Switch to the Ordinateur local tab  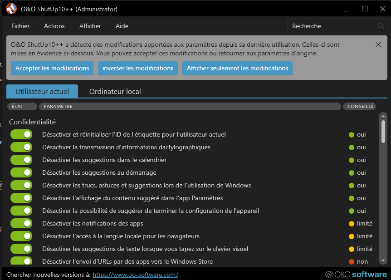[x=115, y=92]
